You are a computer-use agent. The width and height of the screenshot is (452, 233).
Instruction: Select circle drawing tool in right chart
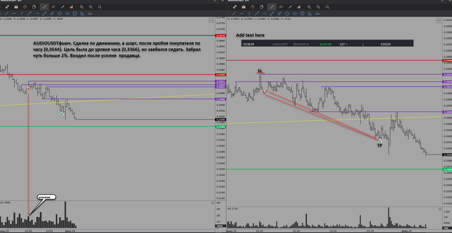287,14
